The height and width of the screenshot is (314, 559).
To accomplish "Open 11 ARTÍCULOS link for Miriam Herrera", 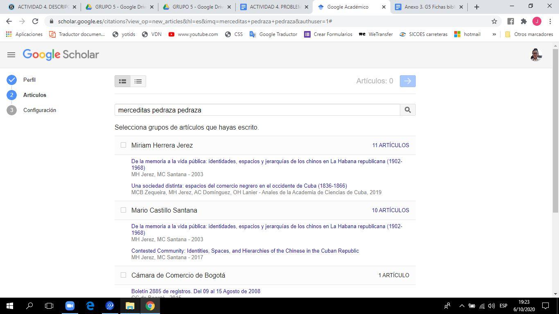I will click(x=390, y=145).
